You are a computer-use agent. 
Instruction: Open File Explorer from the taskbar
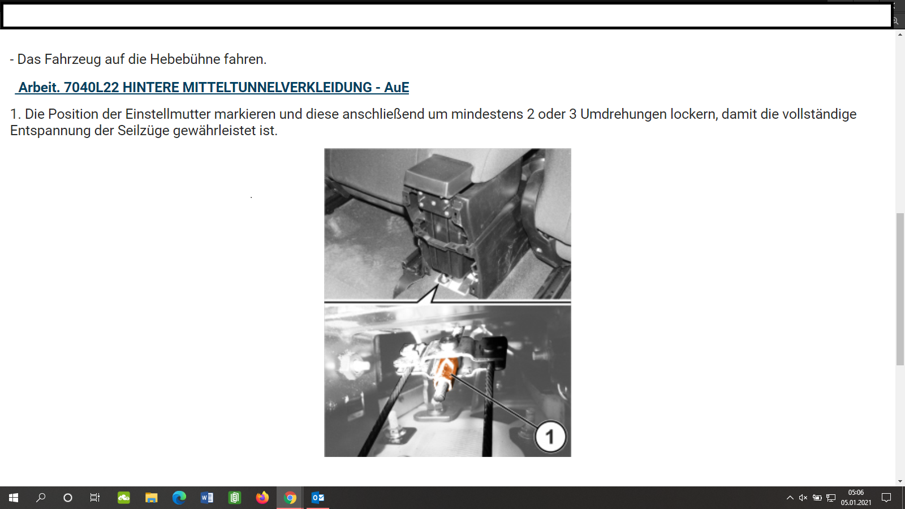pyautogui.click(x=151, y=498)
